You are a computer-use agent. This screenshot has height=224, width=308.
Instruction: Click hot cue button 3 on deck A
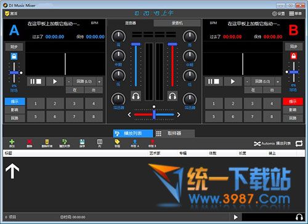coord(74,103)
